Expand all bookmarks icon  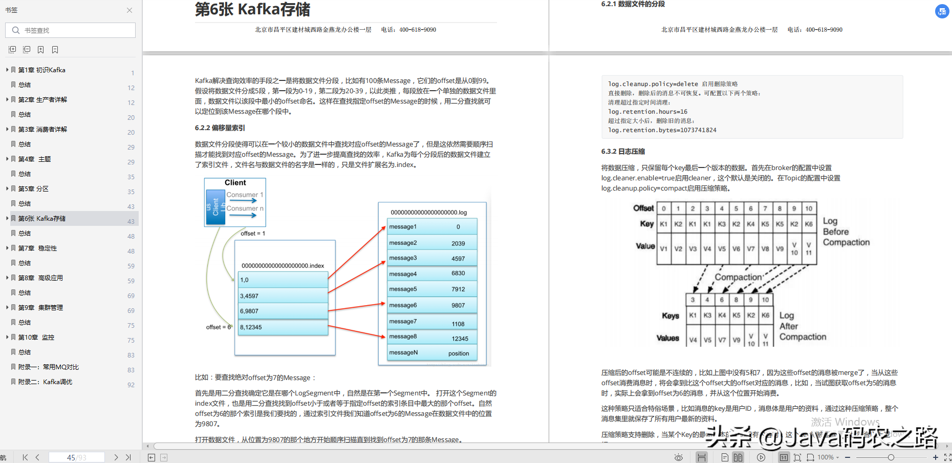click(12, 50)
